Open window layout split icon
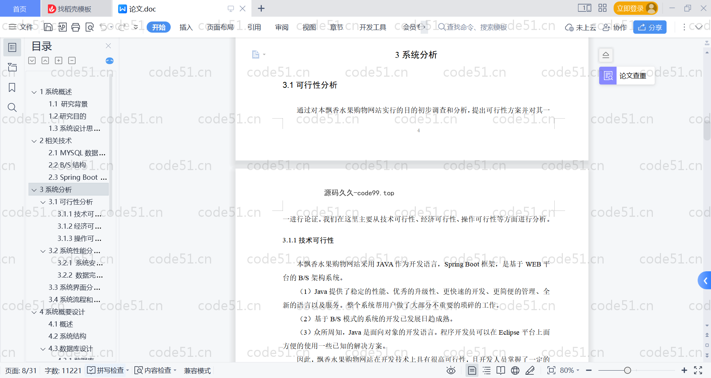 [x=584, y=8]
